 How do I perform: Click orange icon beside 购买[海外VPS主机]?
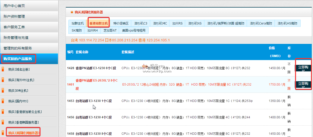tap(3, 80)
